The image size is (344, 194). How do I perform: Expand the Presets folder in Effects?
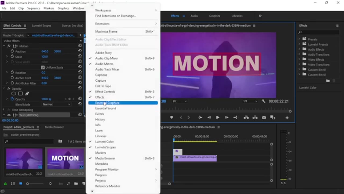(299, 39)
